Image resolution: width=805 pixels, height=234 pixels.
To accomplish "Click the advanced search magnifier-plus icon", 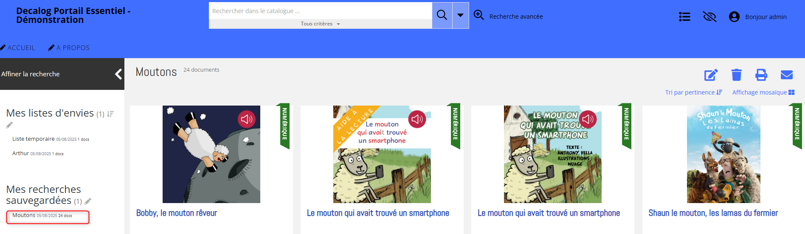I will [x=479, y=15].
